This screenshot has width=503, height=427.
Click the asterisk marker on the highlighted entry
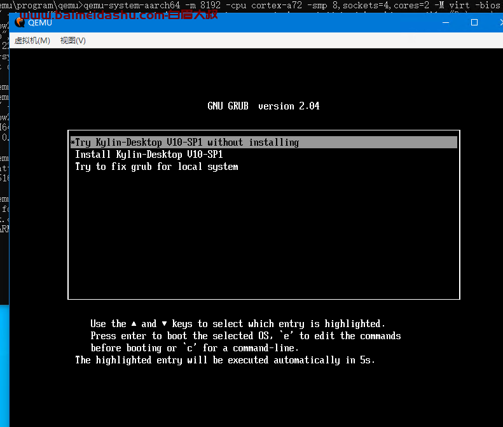(72, 143)
